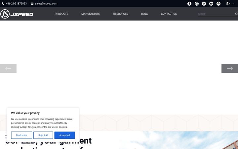Click Reject All cookies button
238x149 pixels.
43,135
